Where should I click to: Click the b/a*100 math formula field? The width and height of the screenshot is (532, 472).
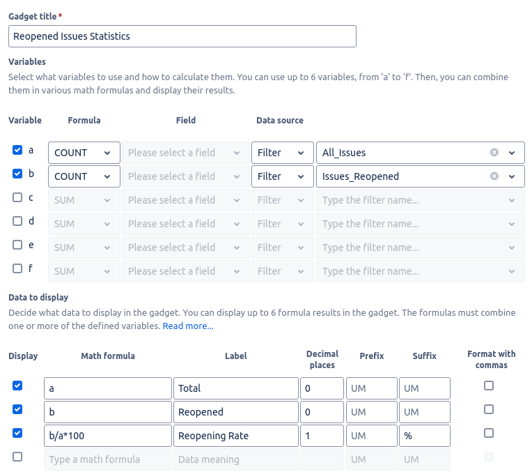point(107,436)
